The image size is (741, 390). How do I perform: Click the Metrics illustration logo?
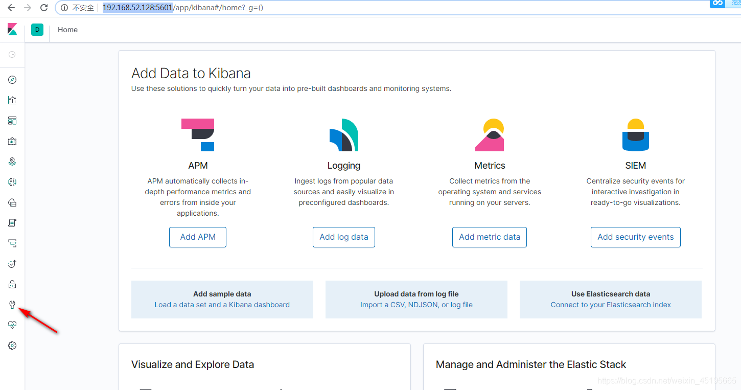click(x=490, y=135)
